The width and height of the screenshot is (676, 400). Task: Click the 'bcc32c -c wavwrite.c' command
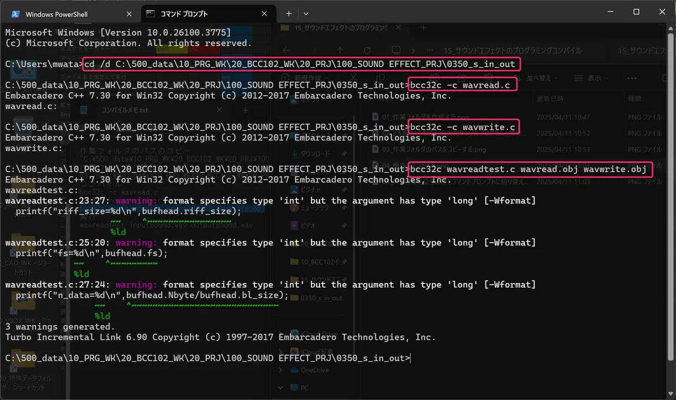pos(462,127)
